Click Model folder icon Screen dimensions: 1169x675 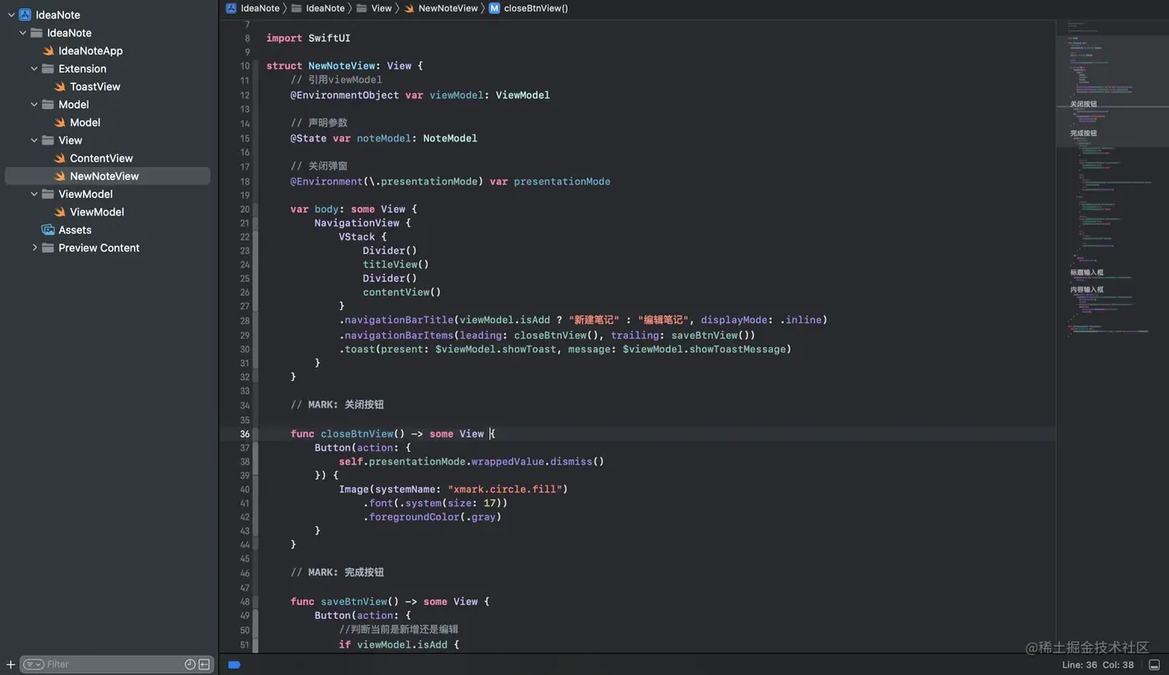pyautogui.click(x=48, y=104)
